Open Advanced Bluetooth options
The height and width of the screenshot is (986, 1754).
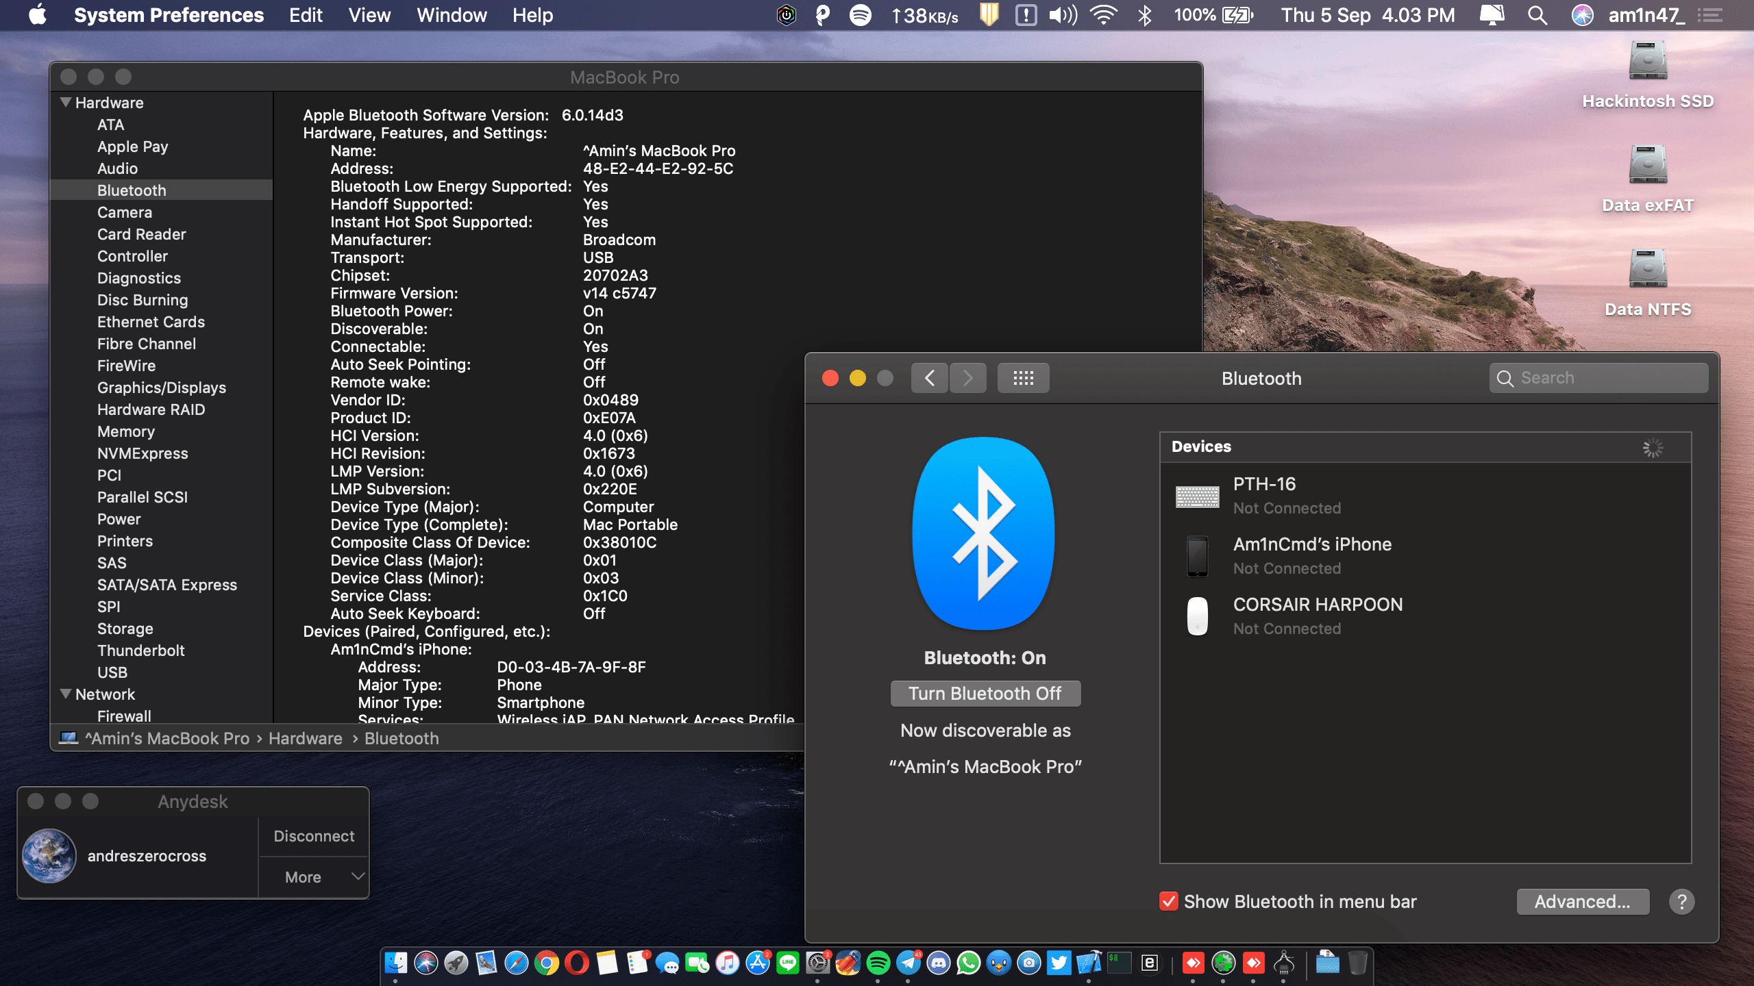click(x=1582, y=902)
